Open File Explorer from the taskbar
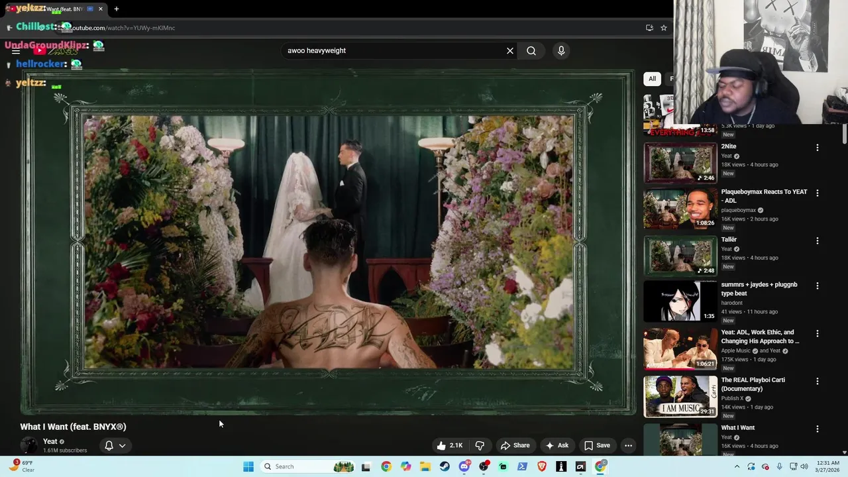The width and height of the screenshot is (848, 477). (x=425, y=466)
